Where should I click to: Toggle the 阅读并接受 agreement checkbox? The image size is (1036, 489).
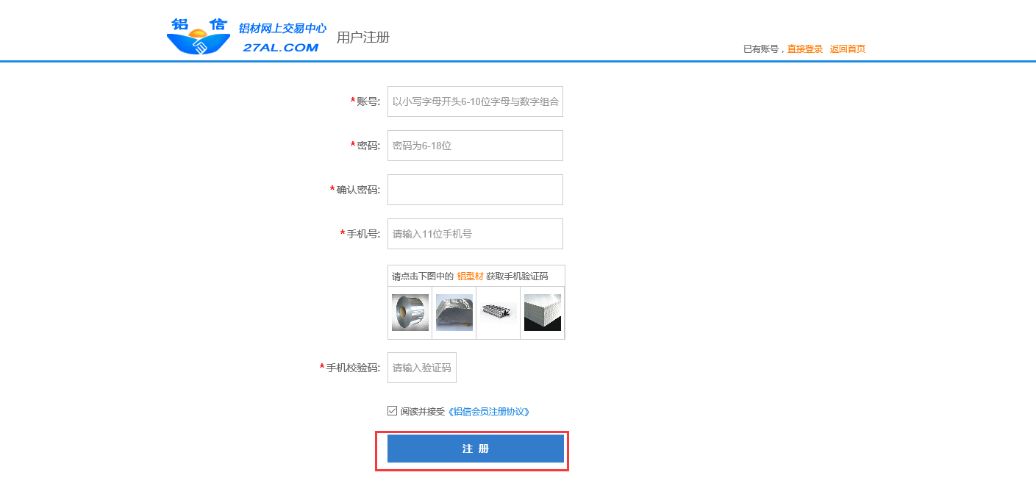(x=393, y=411)
